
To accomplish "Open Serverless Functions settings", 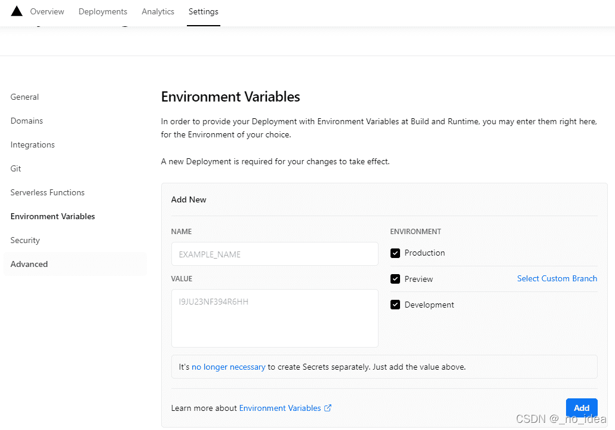I will click(x=47, y=192).
